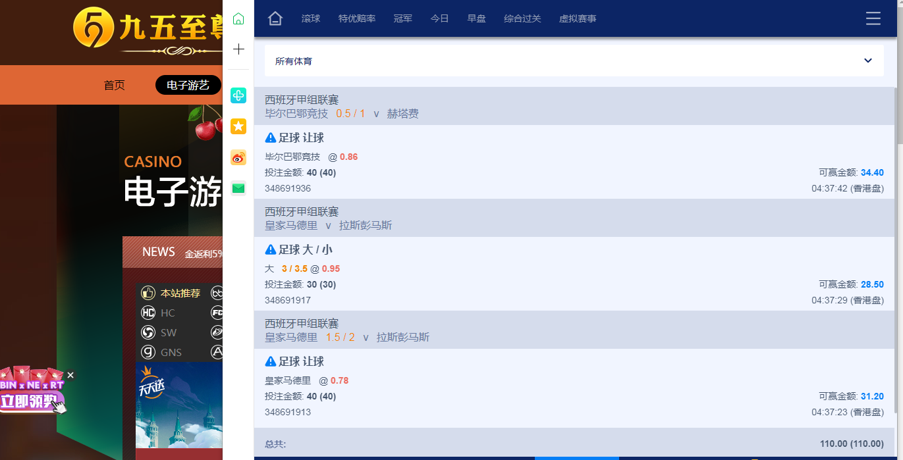The height and width of the screenshot is (460, 903).
Task: Click warning icon beside 足球 大 / 小
Action: [x=271, y=249]
